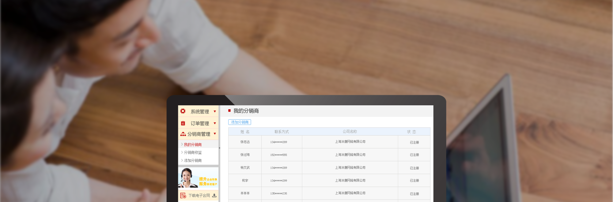
Task: Click the 已注册 status for 羊羊羊
Action: click(414, 194)
